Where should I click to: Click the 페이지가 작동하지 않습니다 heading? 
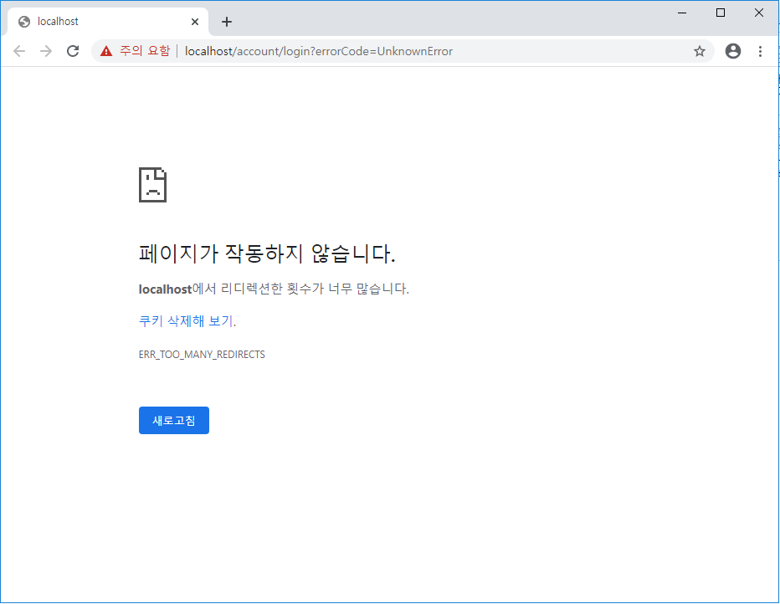(267, 253)
